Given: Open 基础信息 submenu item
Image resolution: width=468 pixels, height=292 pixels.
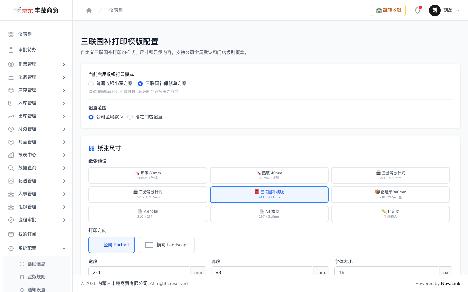Looking at the screenshot, I should point(36,264).
